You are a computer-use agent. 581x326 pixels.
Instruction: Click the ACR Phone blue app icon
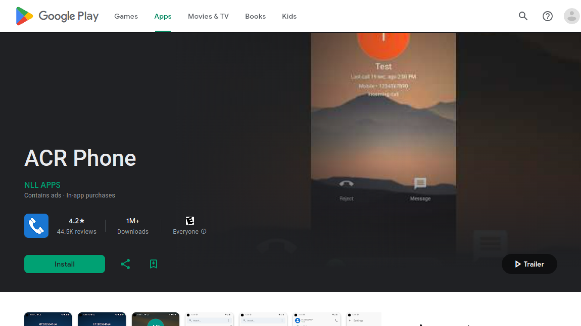tap(36, 226)
